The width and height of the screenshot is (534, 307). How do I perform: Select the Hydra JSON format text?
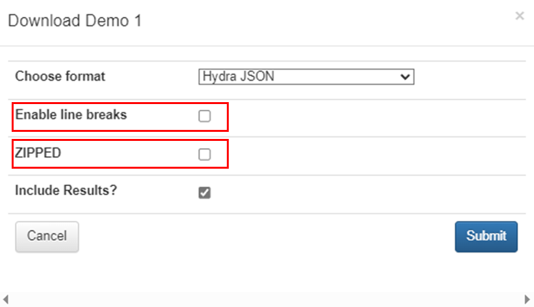(238, 77)
